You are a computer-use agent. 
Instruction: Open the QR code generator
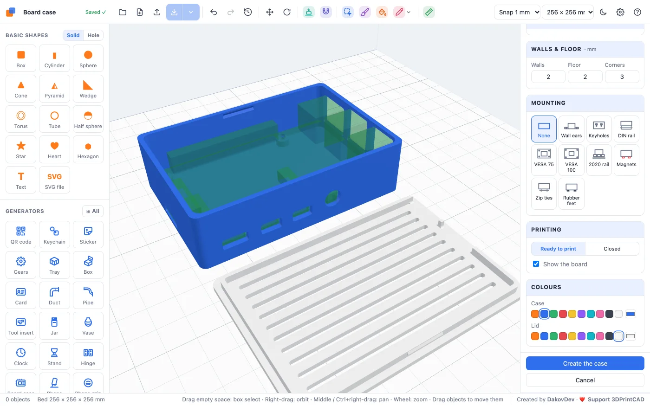pyautogui.click(x=21, y=235)
